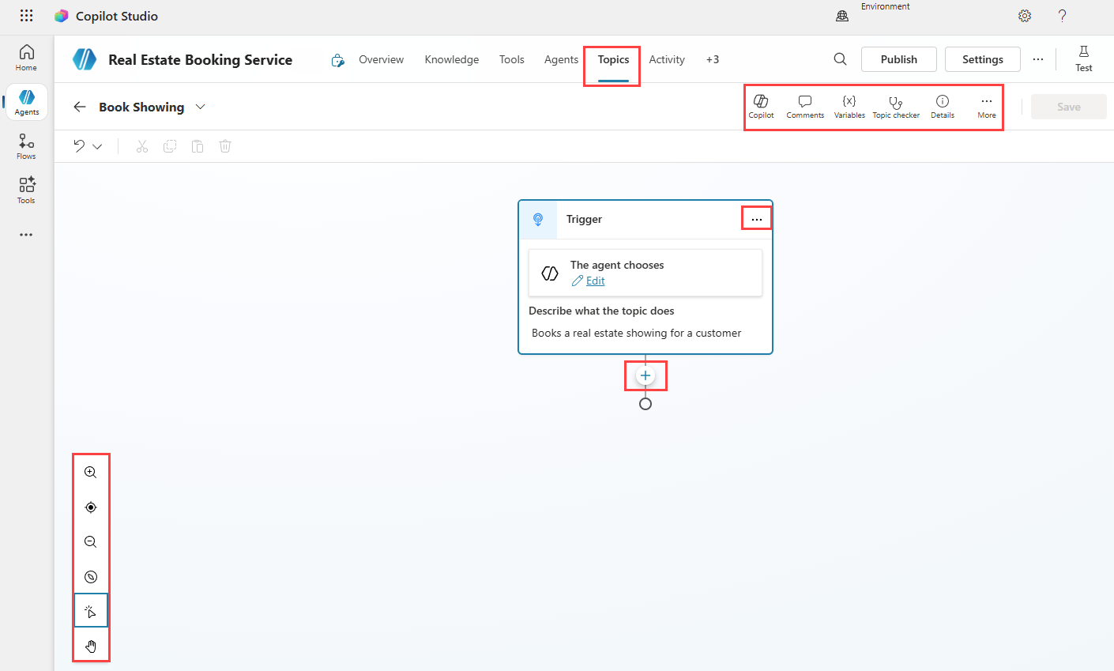Image resolution: width=1114 pixels, height=671 pixels.
Task: Click the flow end circle node
Action: (x=645, y=404)
